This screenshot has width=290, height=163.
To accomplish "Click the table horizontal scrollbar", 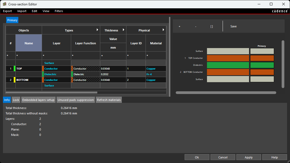I will 51,92.
